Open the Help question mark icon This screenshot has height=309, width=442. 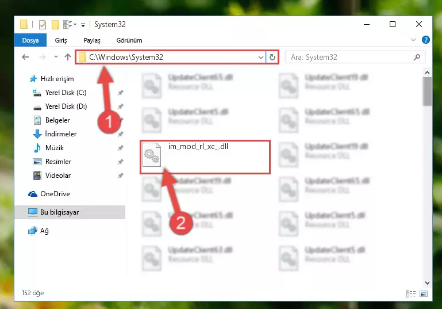click(x=426, y=40)
